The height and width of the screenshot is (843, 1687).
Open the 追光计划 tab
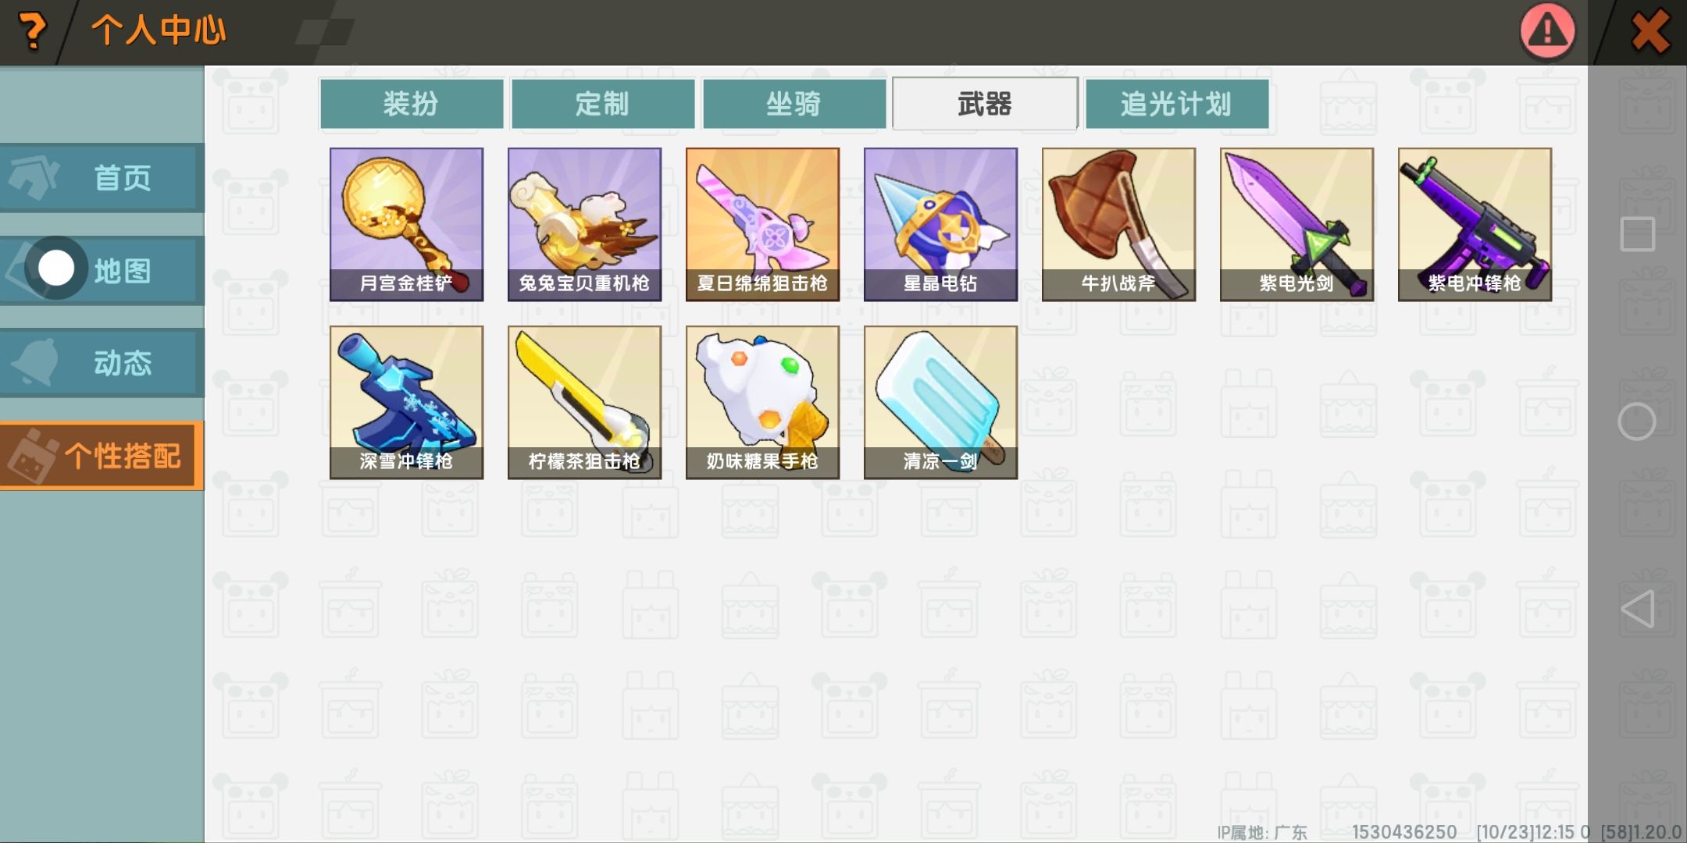[x=1177, y=104]
